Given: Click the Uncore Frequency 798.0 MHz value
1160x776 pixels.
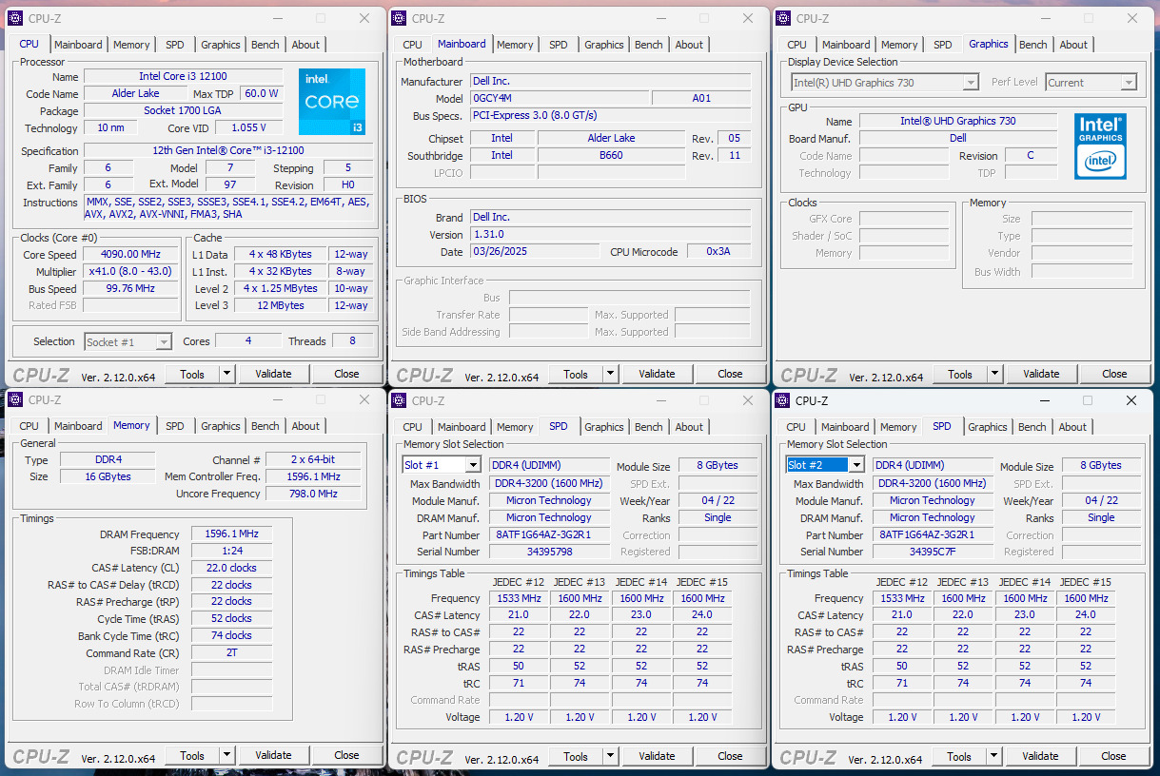Looking at the screenshot, I should point(314,494).
